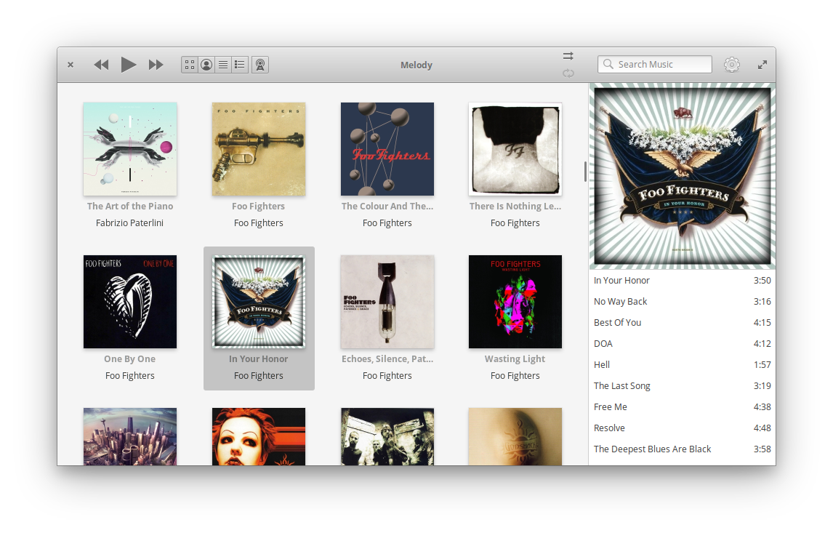Screen dimensions: 833x533
Task: Play the track The Last Song
Action: 682,386
